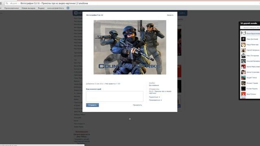The height and width of the screenshot is (146, 260).
Task: Click the avatar next to Макс Потырихин
Action: (243, 56)
